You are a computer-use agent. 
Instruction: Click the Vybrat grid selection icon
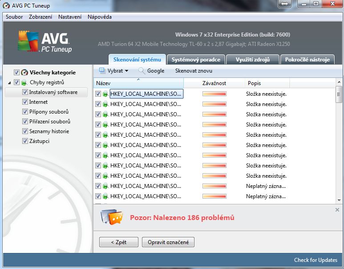(102, 71)
